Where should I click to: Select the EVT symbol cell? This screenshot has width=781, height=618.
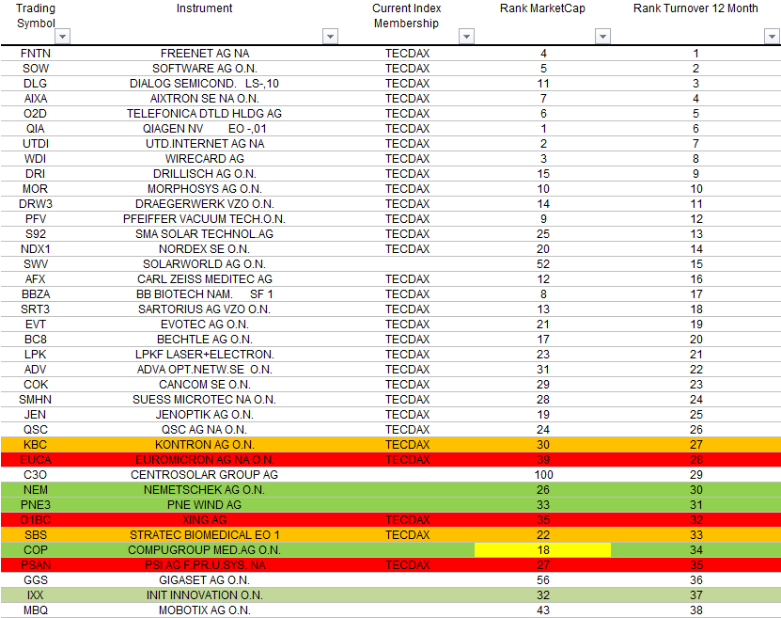coord(36,324)
